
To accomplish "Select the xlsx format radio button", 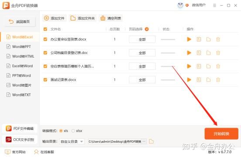I will 73,131.
